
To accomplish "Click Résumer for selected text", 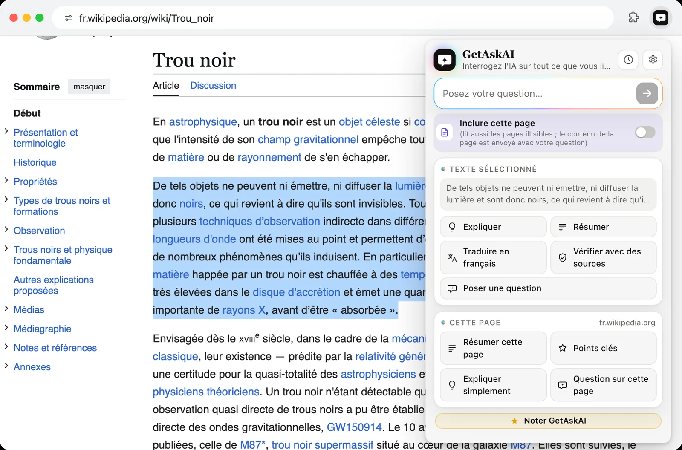I will coord(603,227).
